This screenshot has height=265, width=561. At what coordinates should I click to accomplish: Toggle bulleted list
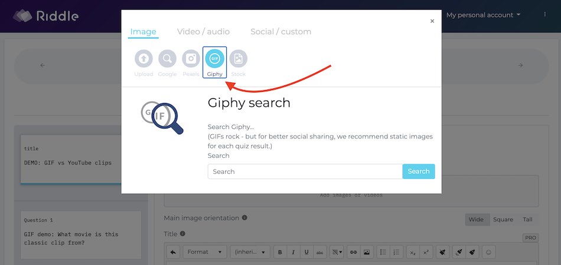pyautogui.click(x=383, y=252)
